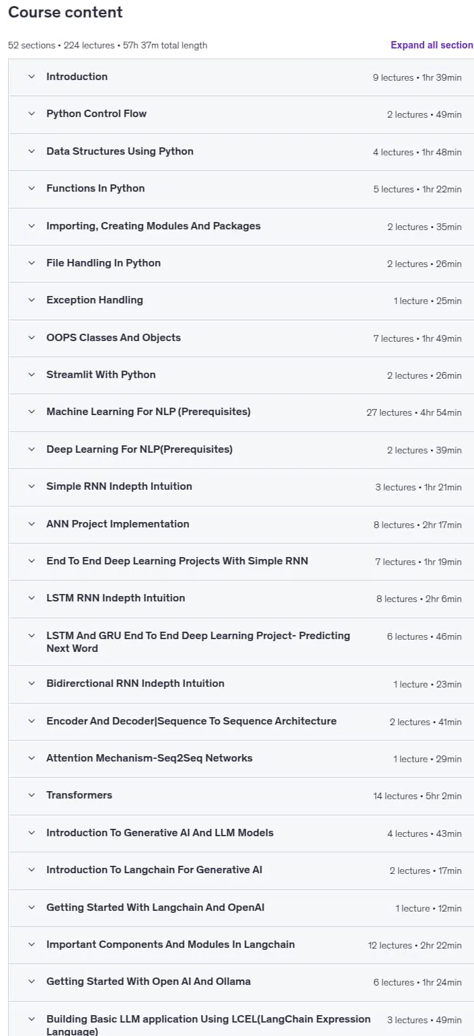Toggle chevron for File Handling In Python

tap(31, 263)
